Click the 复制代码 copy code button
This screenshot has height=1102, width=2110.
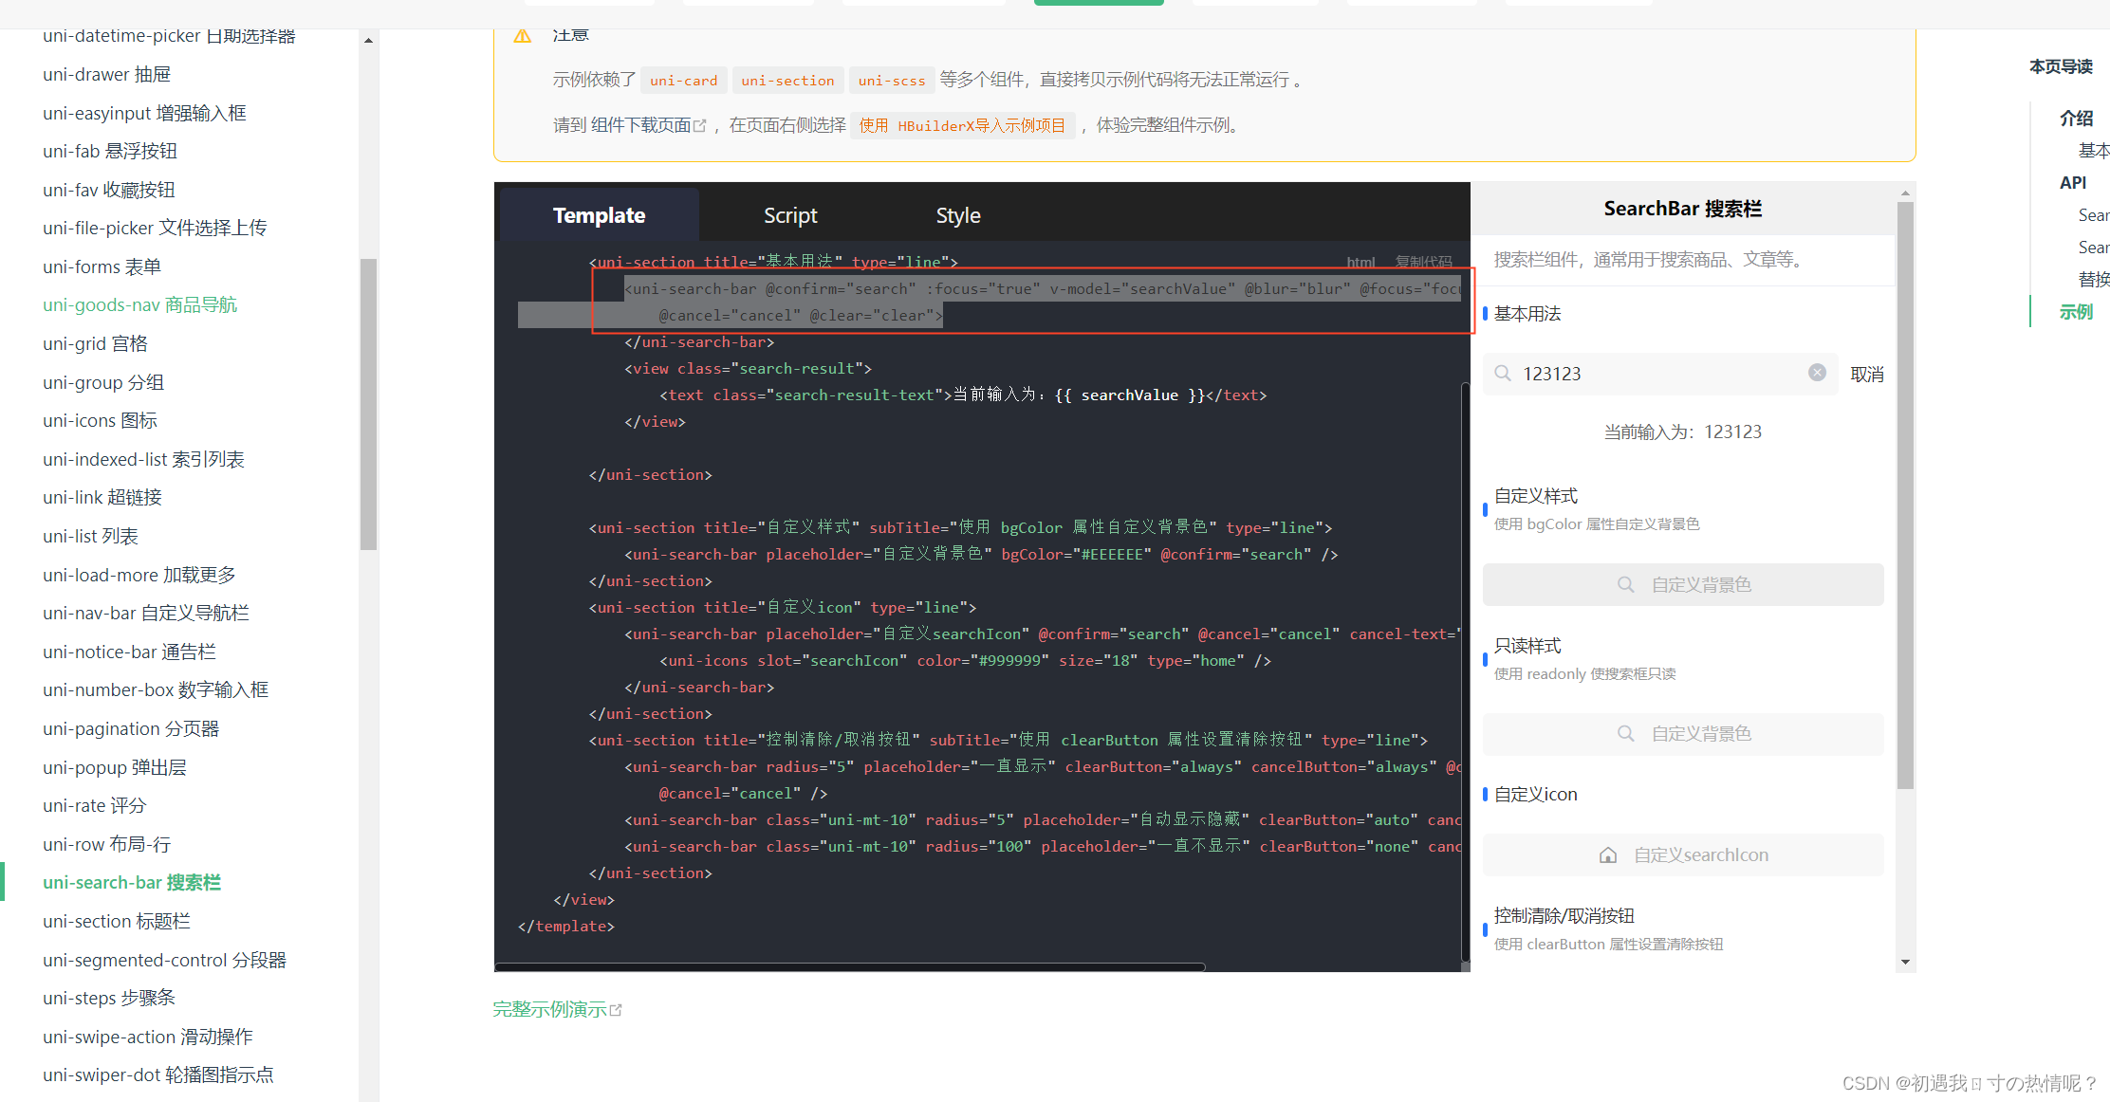pos(1423,262)
